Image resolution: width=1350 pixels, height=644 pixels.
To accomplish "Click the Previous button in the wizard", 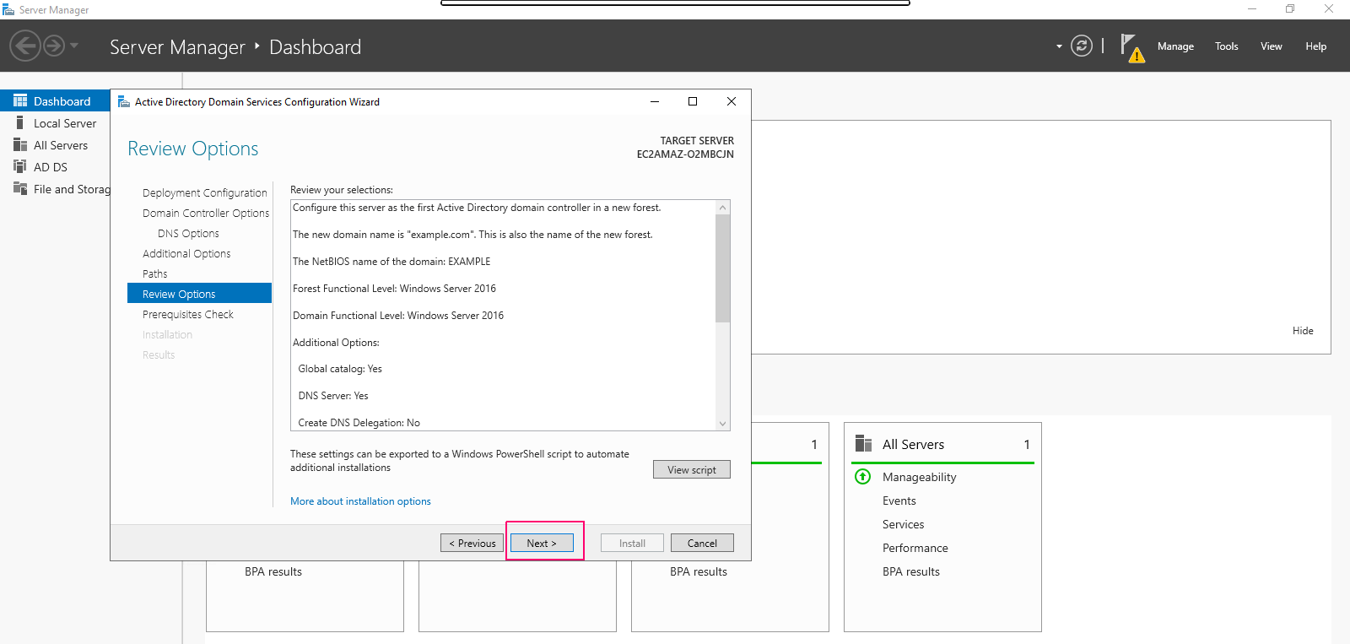I will tap(472, 543).
